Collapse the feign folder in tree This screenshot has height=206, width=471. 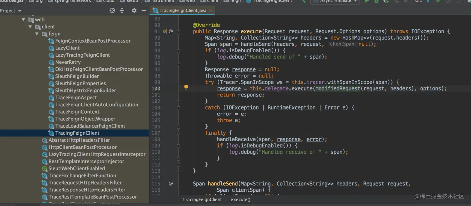37,34
